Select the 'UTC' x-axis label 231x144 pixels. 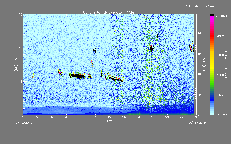click(110, 122)
